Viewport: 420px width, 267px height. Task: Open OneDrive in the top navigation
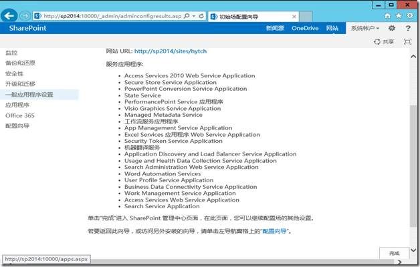305,28
